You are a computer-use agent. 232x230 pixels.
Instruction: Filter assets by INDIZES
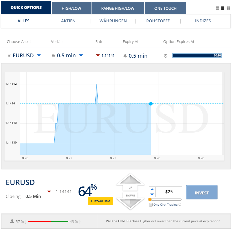[x=203, y=21]
